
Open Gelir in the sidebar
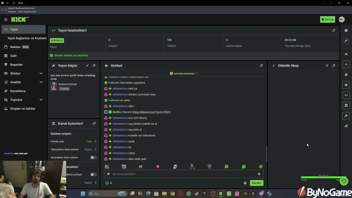point(23,56)
